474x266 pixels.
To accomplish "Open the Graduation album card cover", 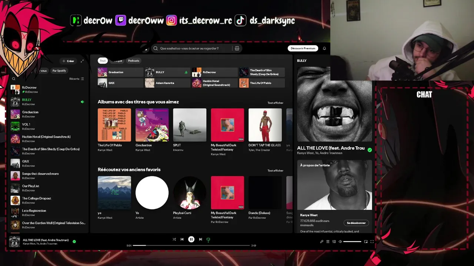I will tap(152, 125).
